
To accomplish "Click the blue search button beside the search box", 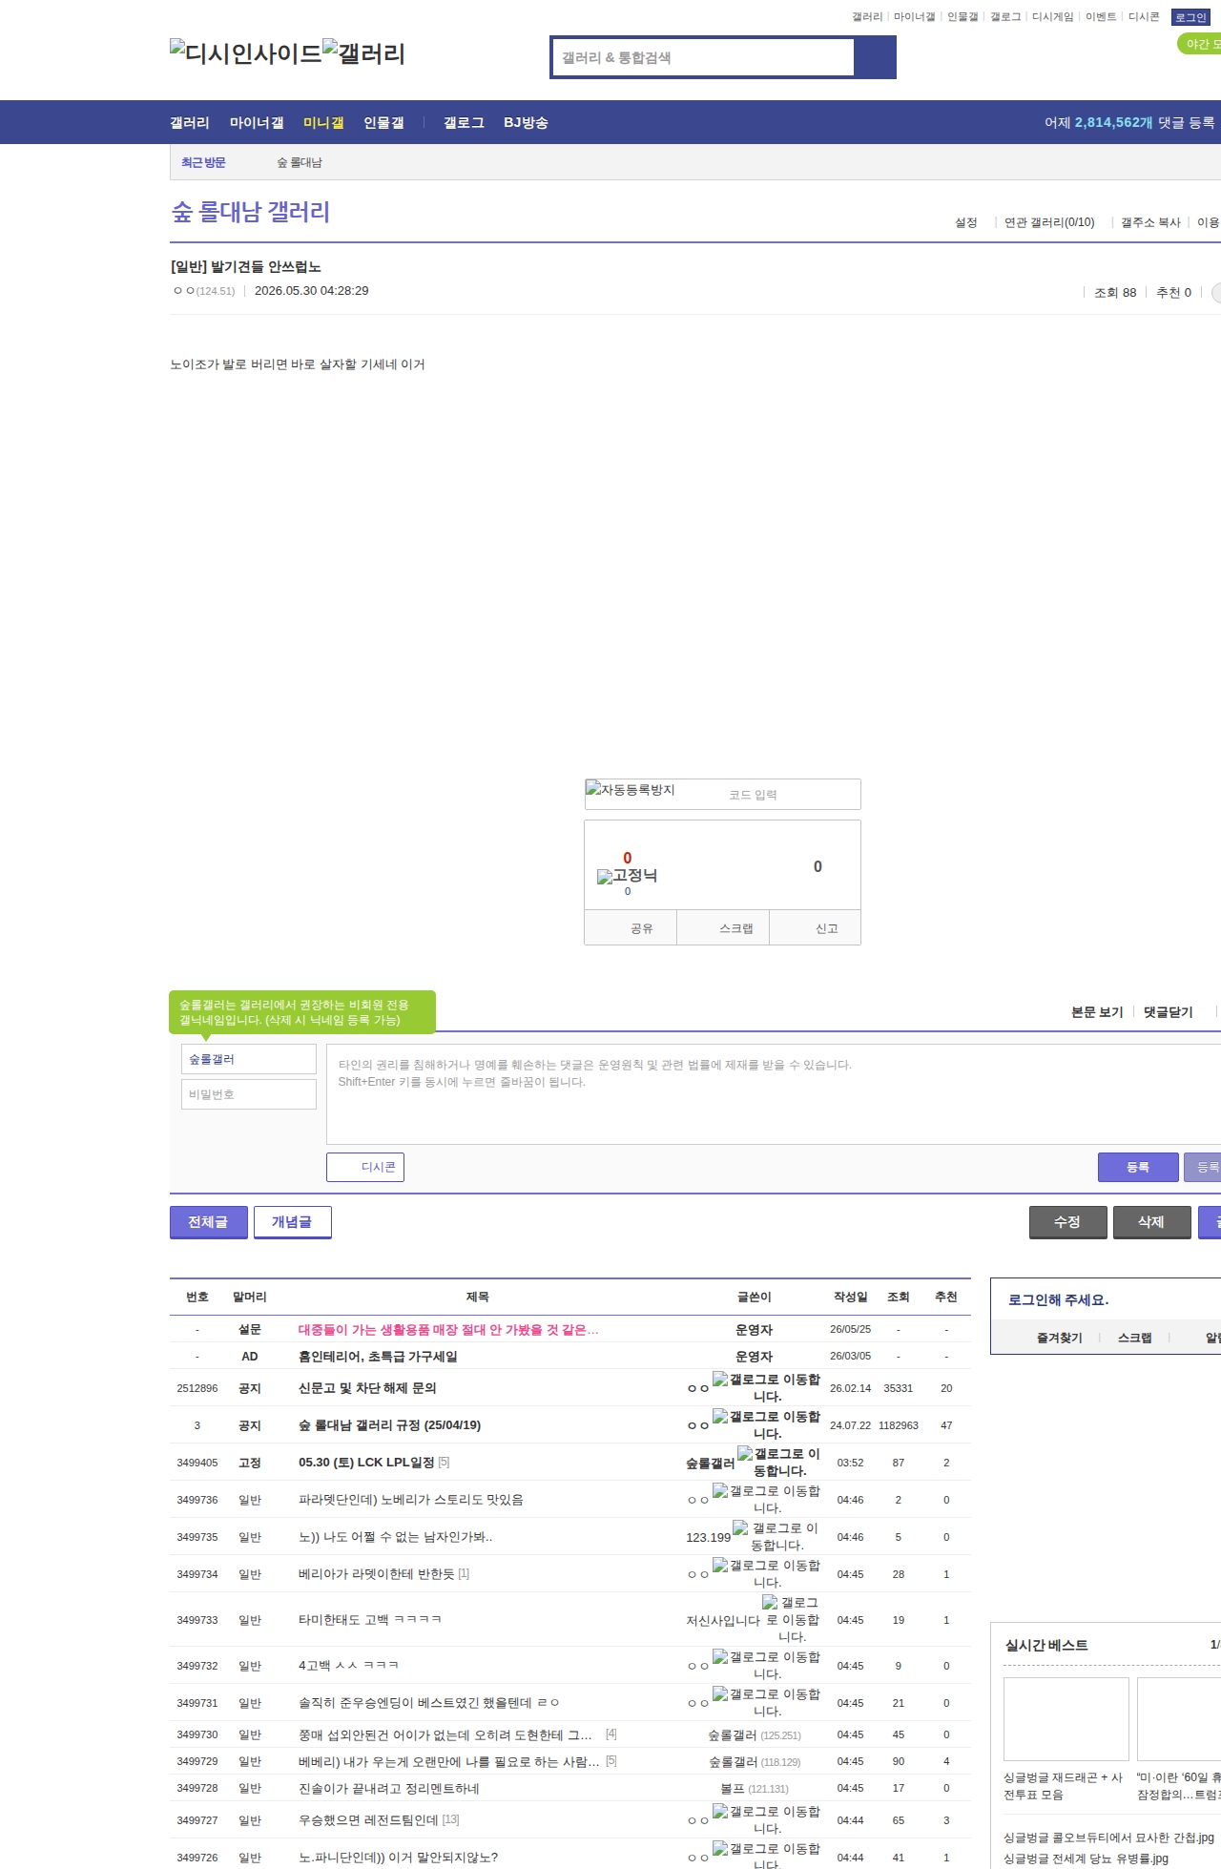I will [876, 57].
